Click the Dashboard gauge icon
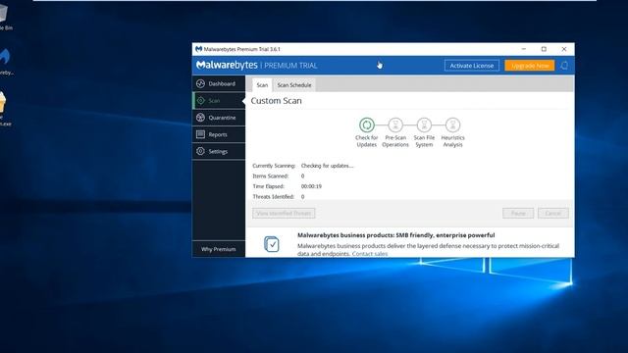The height and width of the screenshot is (353, 628). [200, 83]
